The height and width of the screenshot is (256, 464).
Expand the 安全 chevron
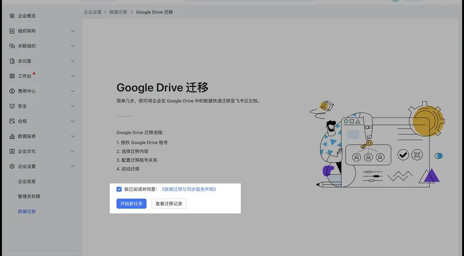[73, 106]
